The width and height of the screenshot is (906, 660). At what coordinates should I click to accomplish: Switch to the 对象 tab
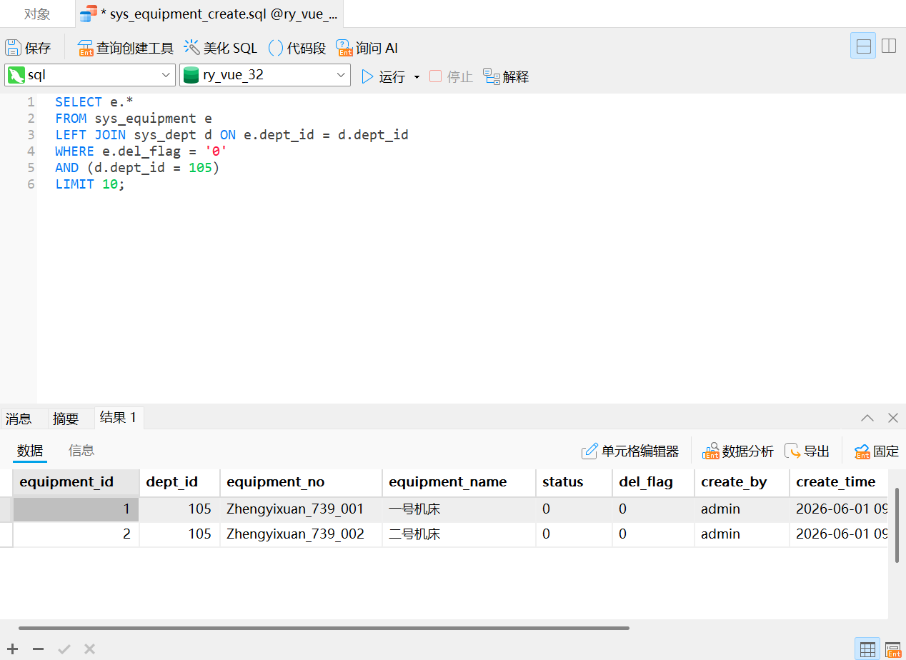pyautogui.click(x=37, y=14)
